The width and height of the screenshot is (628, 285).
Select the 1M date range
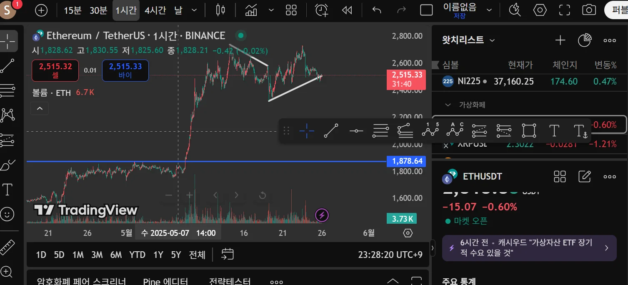click(x=78, y=255)
